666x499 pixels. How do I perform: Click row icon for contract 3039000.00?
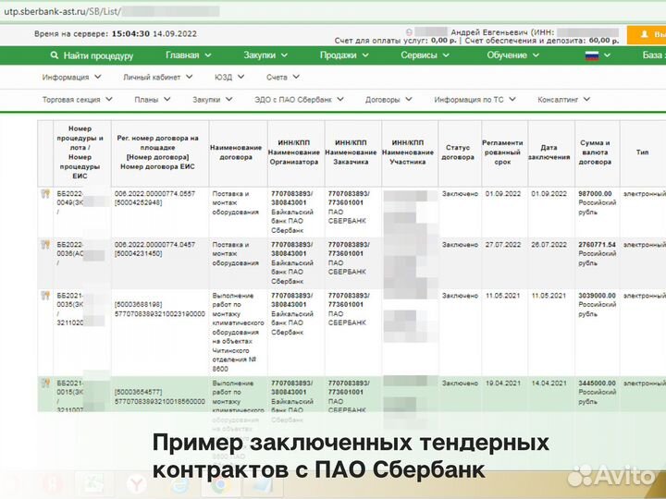pyautogui.click(x=45, y=296)
